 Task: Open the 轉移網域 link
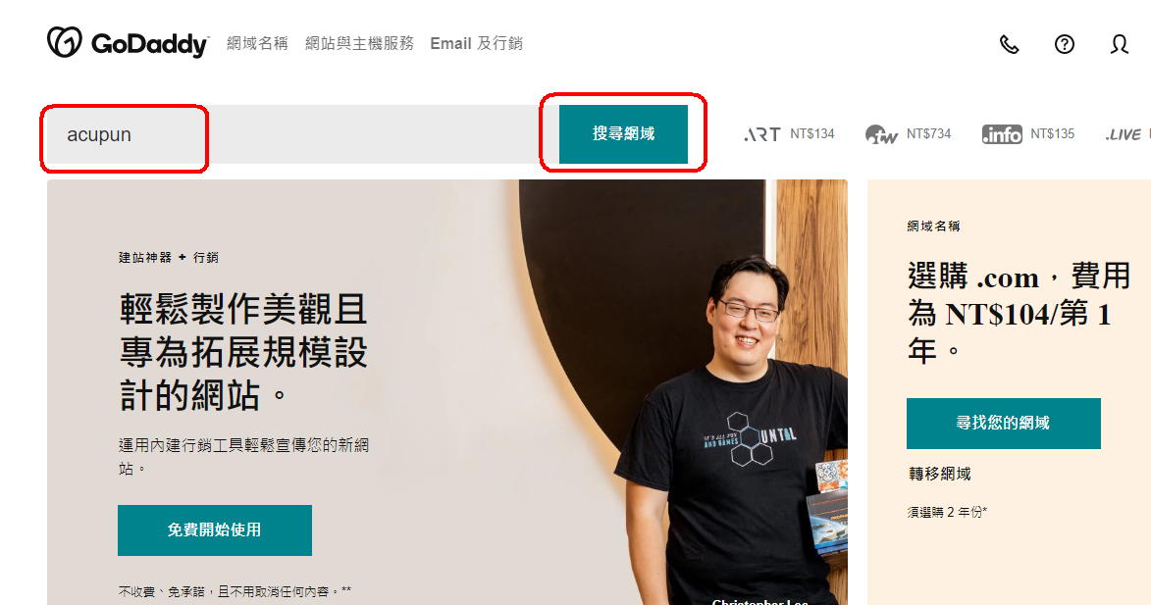click(x=940, y=474)
